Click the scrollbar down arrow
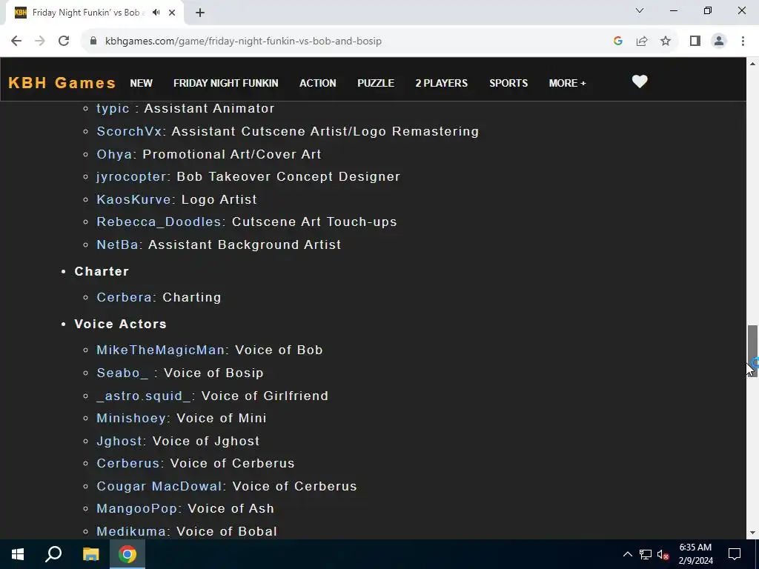The height and width of the screenshot is (569, 759). coord(752,533)
